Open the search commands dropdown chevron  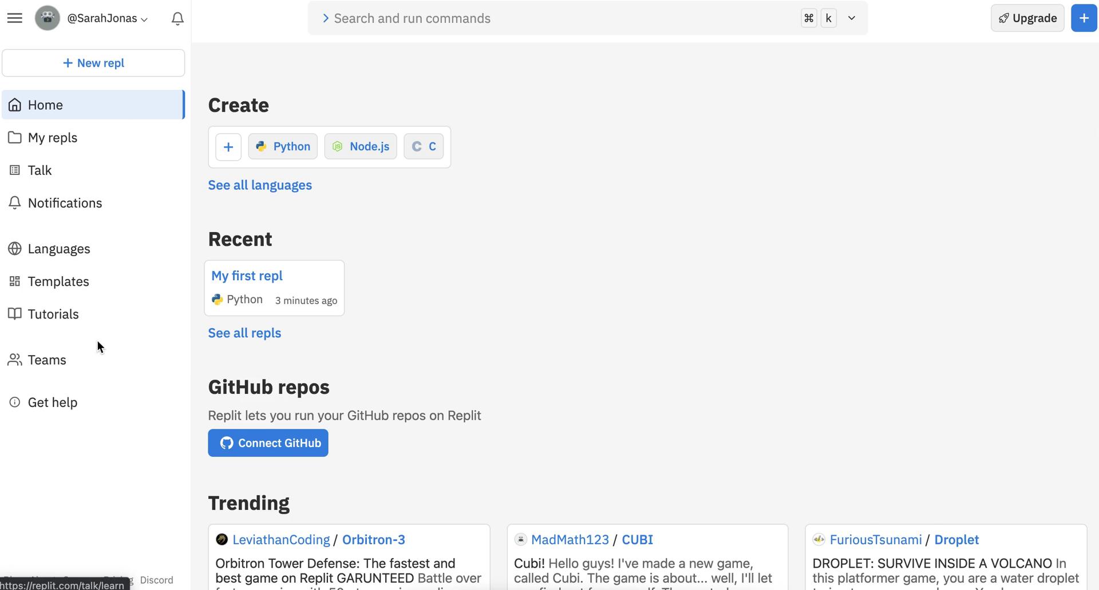851,18
